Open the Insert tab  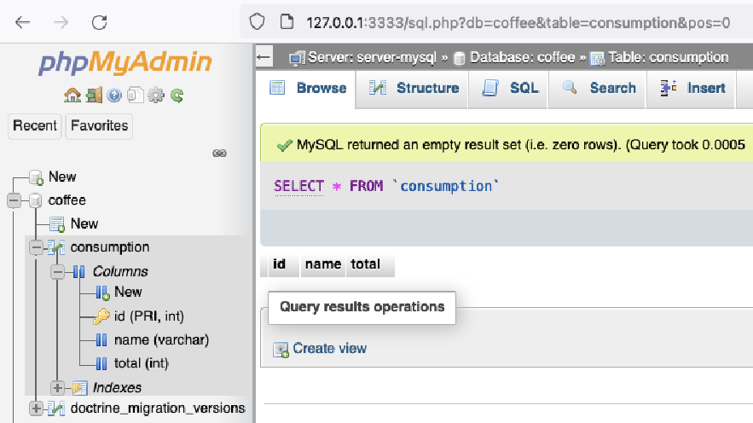(692, 89)
